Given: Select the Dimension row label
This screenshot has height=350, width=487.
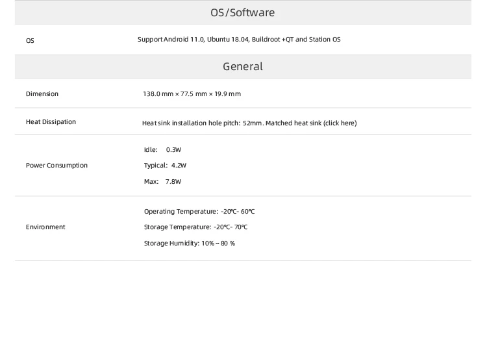Looking at the screenshot, I should point(42,94).
